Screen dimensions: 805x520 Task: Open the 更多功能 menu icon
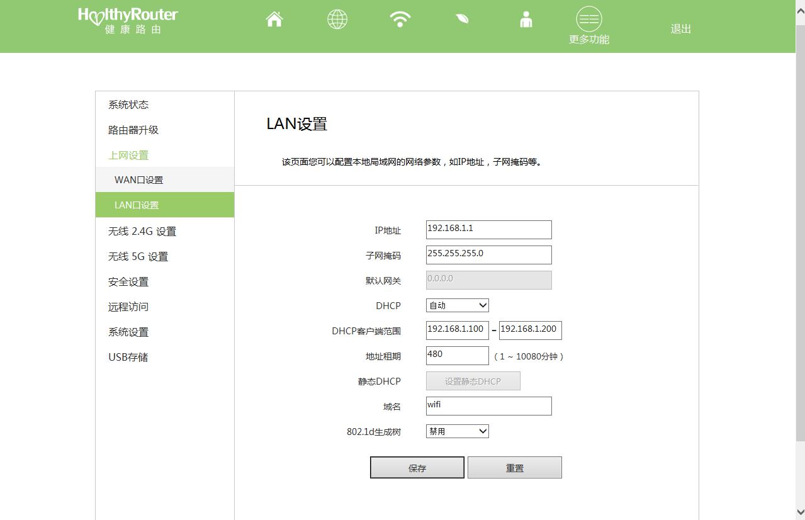pos(589,20)
